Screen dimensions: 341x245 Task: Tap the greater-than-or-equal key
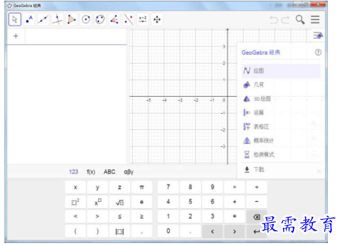(x=142, y=216)
